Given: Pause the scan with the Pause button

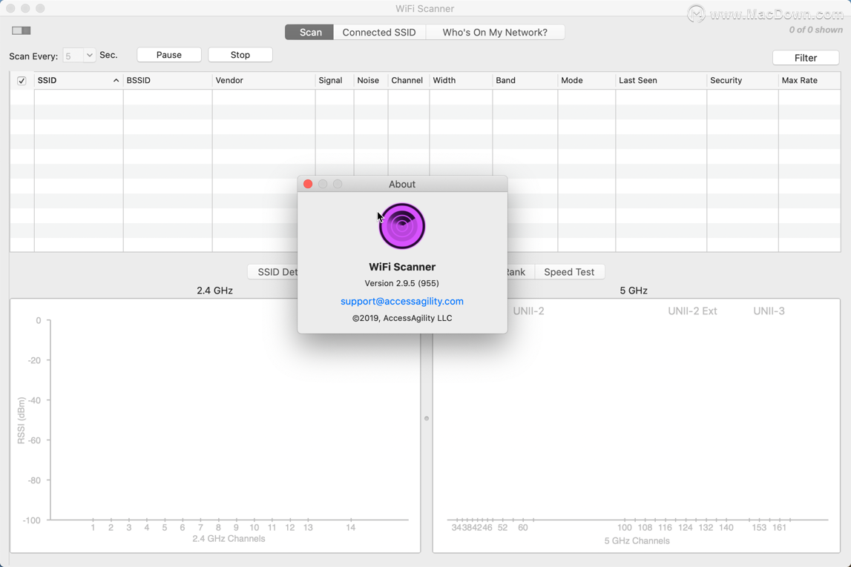Looking at the screenshot, I should pos(168,55).
